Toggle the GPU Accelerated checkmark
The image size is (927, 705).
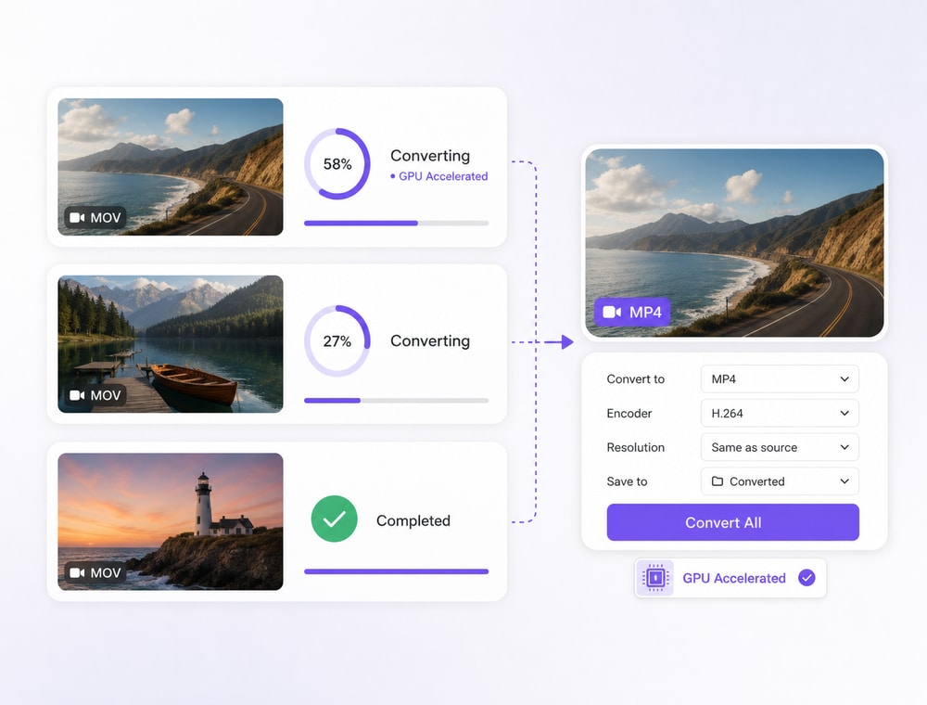(x=807, y=577)
